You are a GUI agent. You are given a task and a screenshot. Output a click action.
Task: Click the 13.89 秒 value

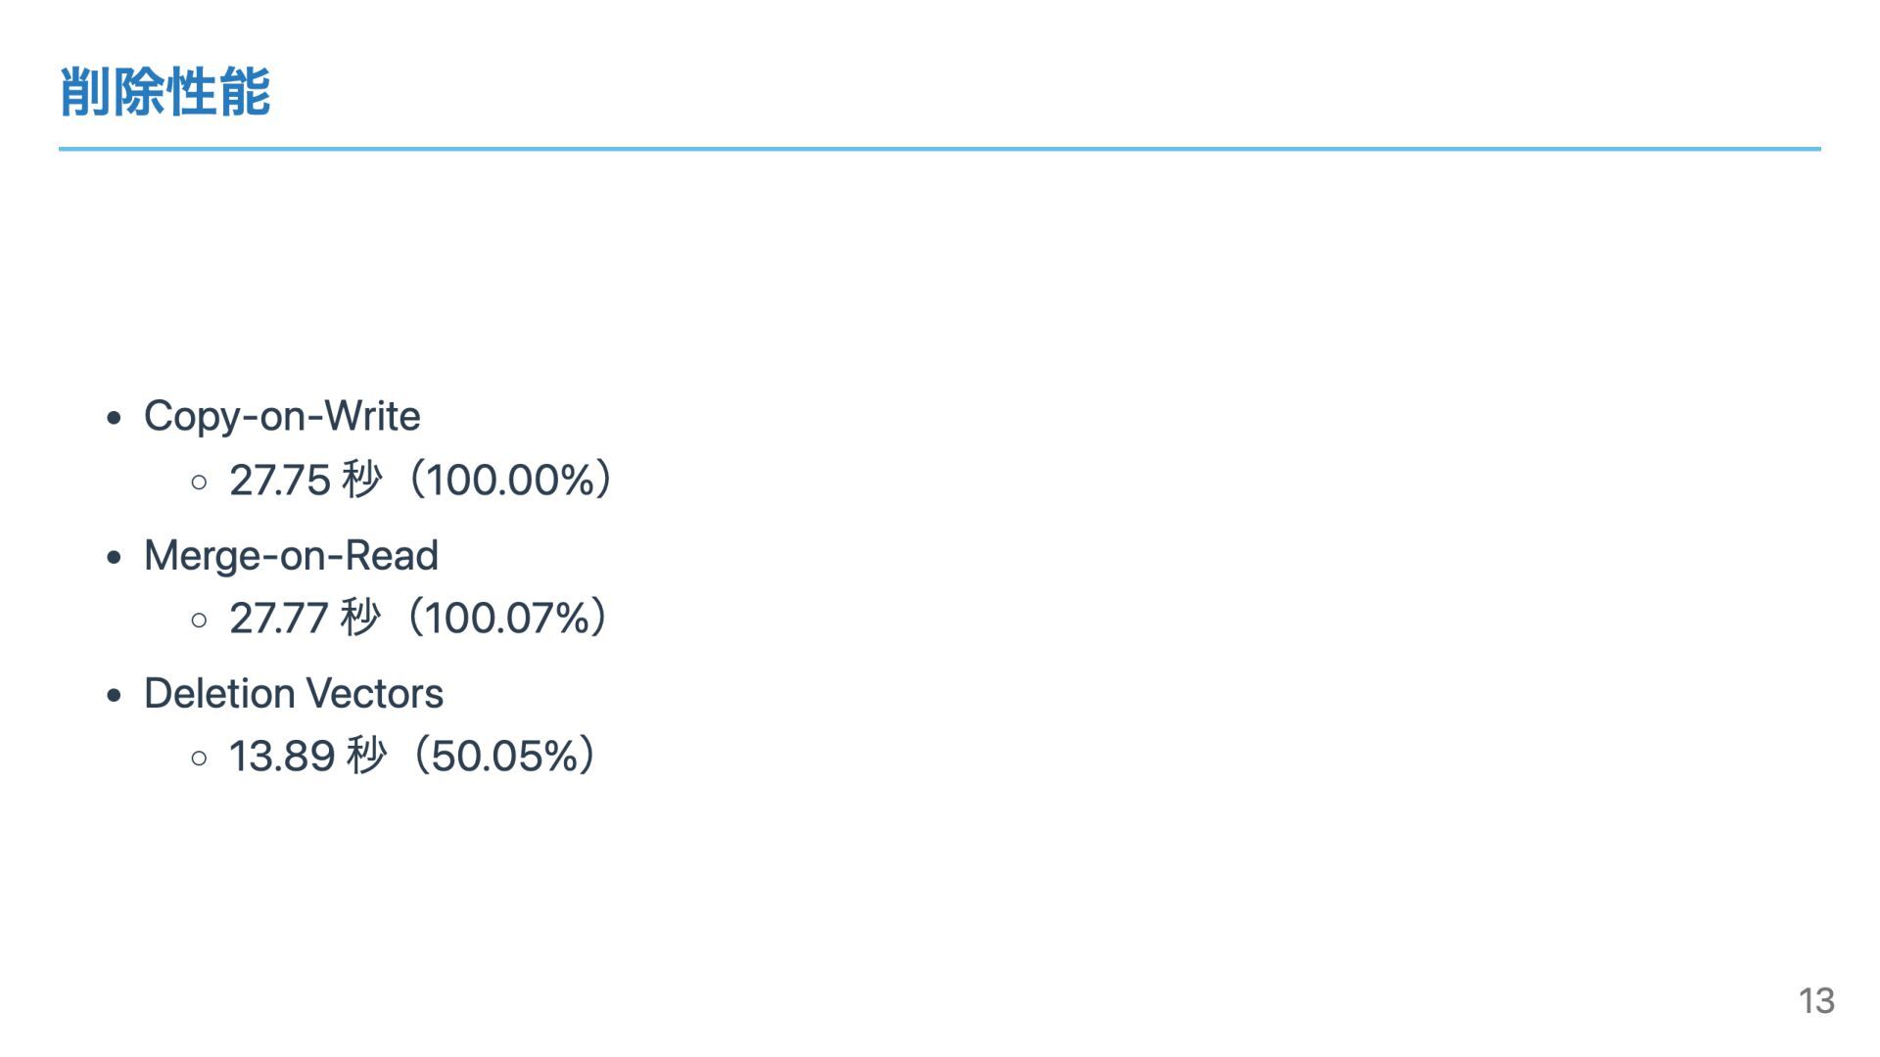tap(307, 757)
